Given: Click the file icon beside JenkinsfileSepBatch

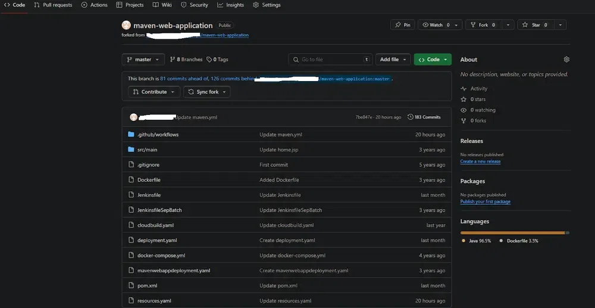Looking at the screenshot, I should 131,210.
